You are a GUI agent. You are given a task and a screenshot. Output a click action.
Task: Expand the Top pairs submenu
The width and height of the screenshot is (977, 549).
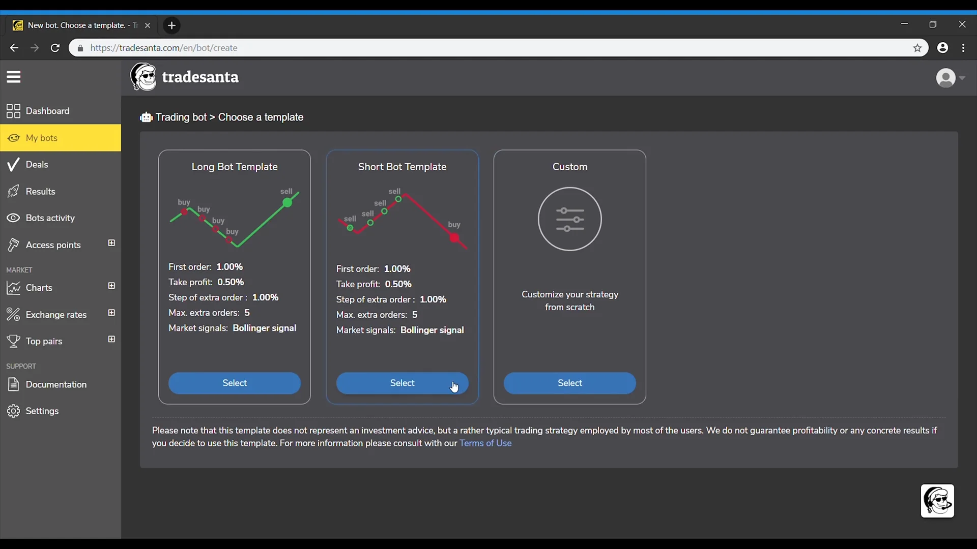pos(111,339)
